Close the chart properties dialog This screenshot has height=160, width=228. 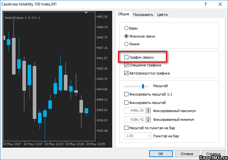coord(221,5)
